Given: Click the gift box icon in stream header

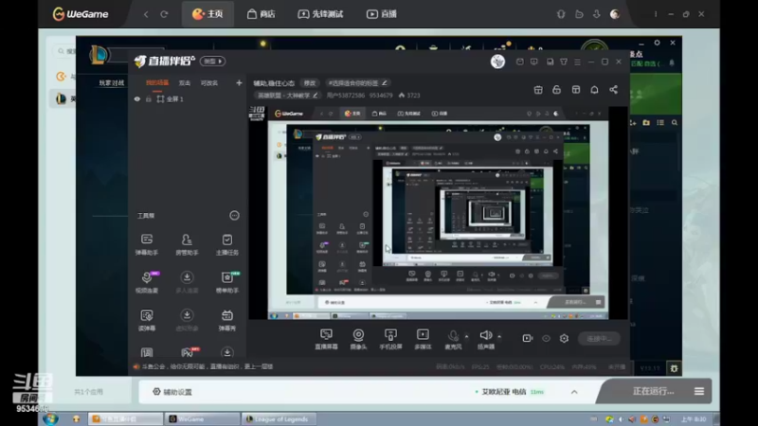Looking at the screenshot, I should [538, 90].
